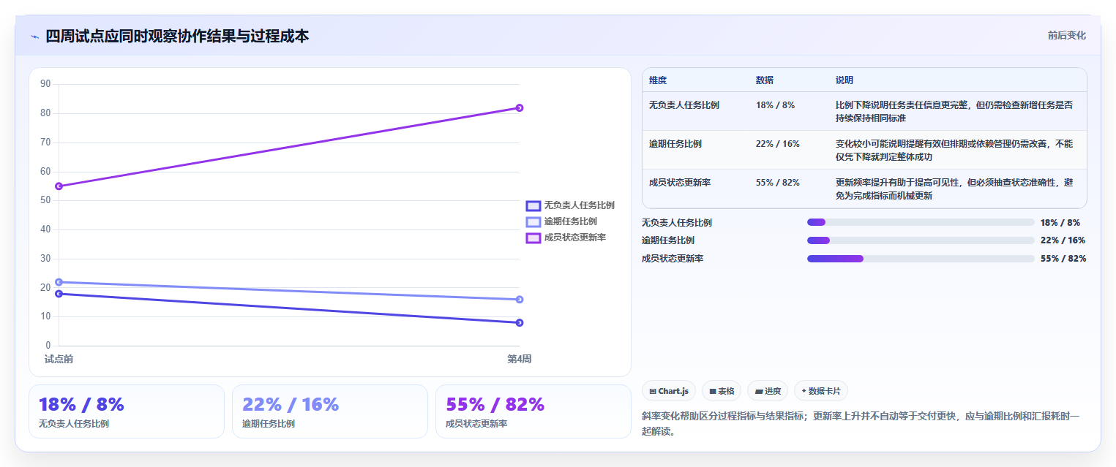Click the 说明 table column header

pyautogui.click(x=844, y=80)
